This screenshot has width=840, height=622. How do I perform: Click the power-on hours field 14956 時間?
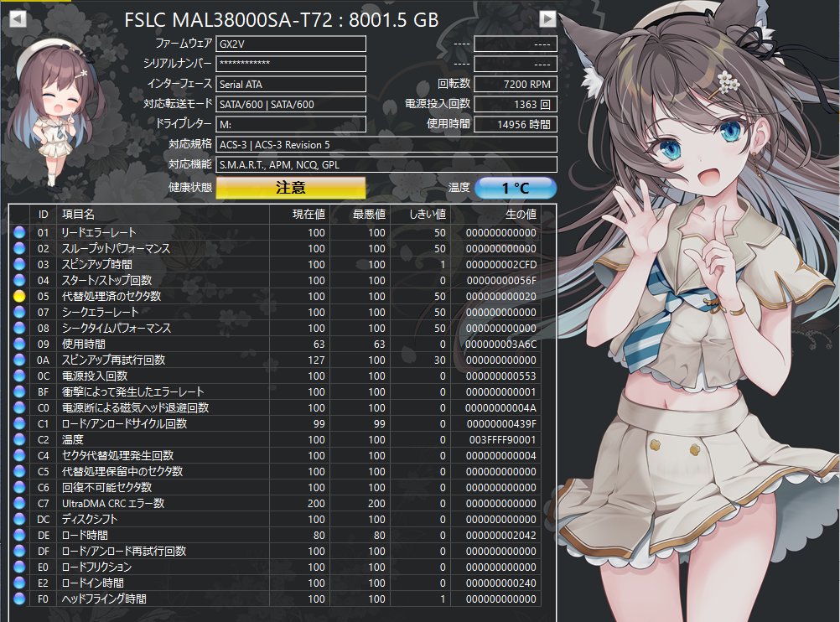click(x=516, y=124)
